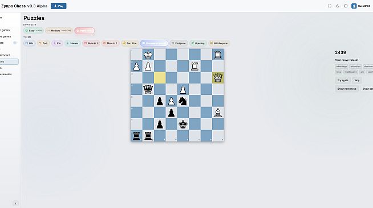This screenshot has width=373, height=208.
Task: Toggle dark mode moon icon
Action: click(338, 6)
